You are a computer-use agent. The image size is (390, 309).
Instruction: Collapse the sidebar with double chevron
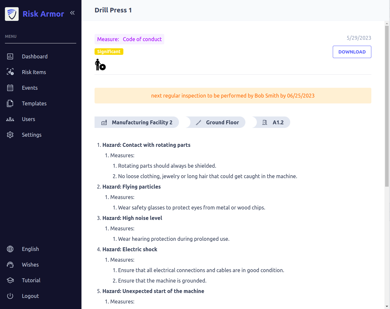pyautogui.click(x=72, y=13)
